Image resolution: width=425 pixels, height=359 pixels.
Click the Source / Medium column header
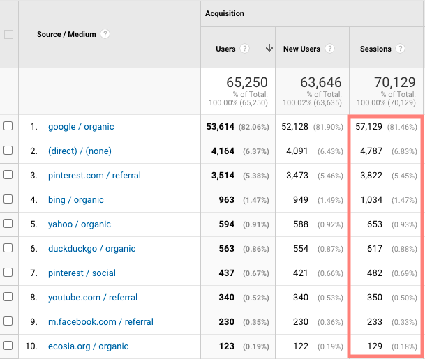[66, 34]
